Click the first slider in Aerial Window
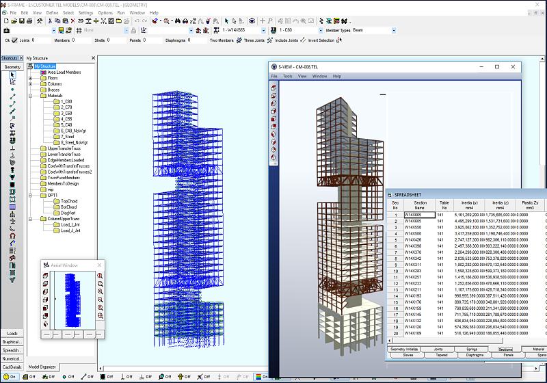The width and height of the screenshot is (547, 383). [x=50, y=334]
